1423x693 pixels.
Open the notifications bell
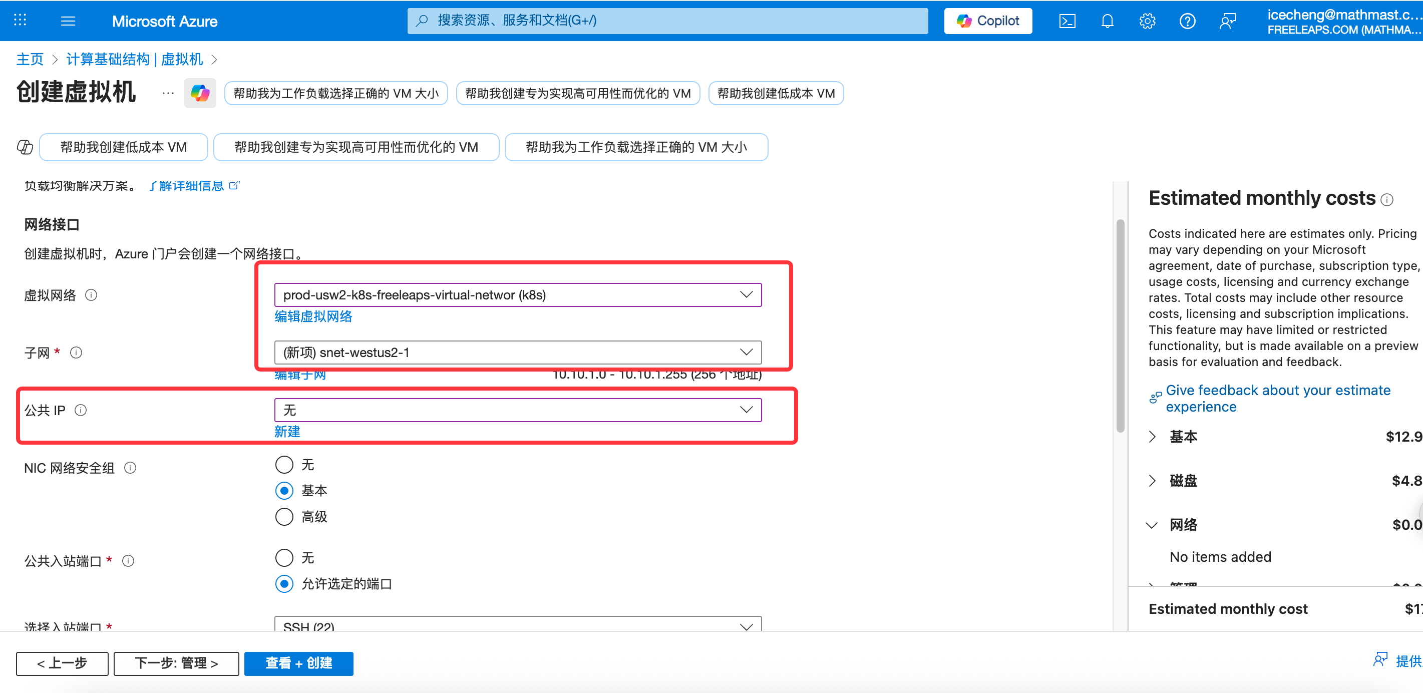pos(1107,21)
